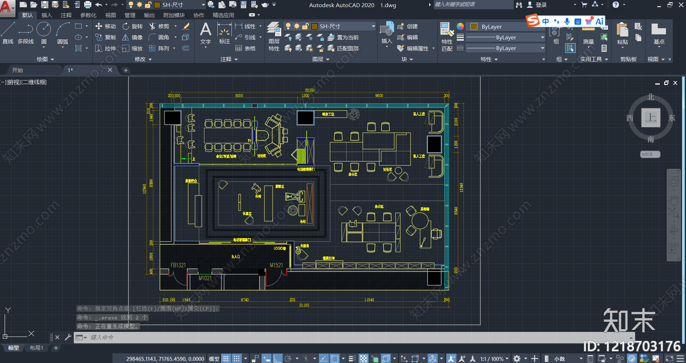This screenshot has width=686, height=363.
Task: Select the Circle (圆) tool
Action: pyautogui.click(x=44, y=33)
